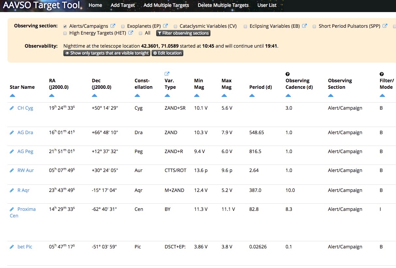Enable the Cataclysmic Variables (CV) checkbox
This screenshot has width=396, height=268.
(176, 26)
